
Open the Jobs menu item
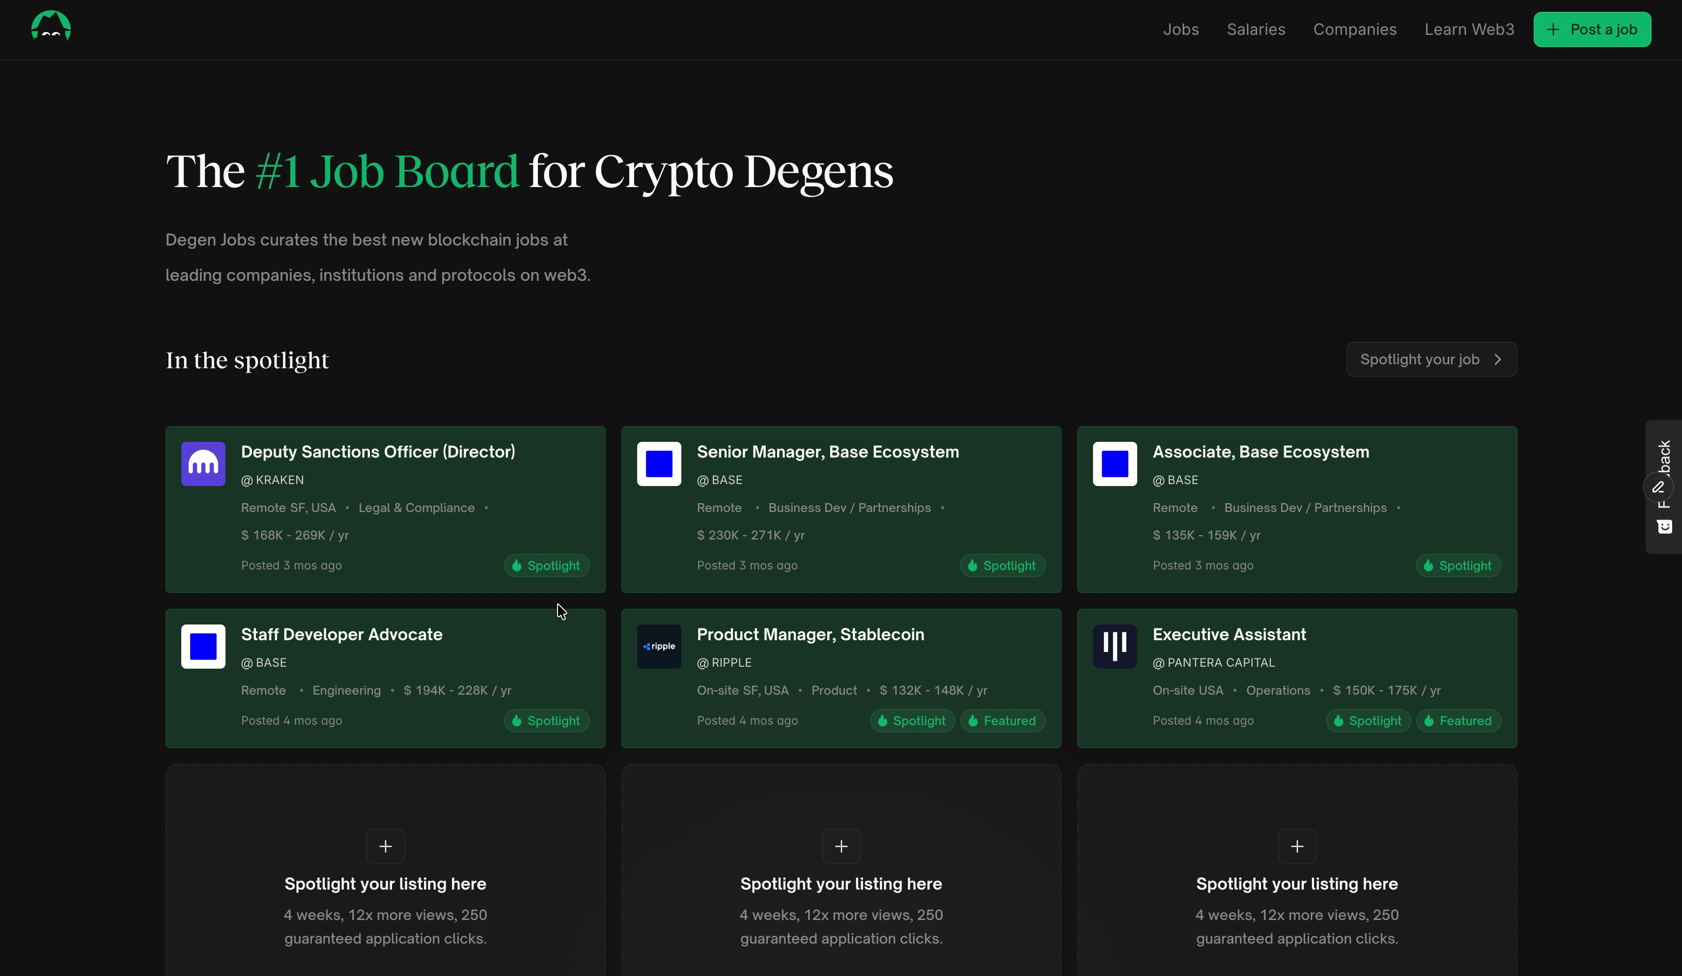(x=1180, y=29)
